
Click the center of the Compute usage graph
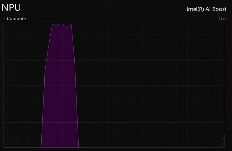coord(115,85)
